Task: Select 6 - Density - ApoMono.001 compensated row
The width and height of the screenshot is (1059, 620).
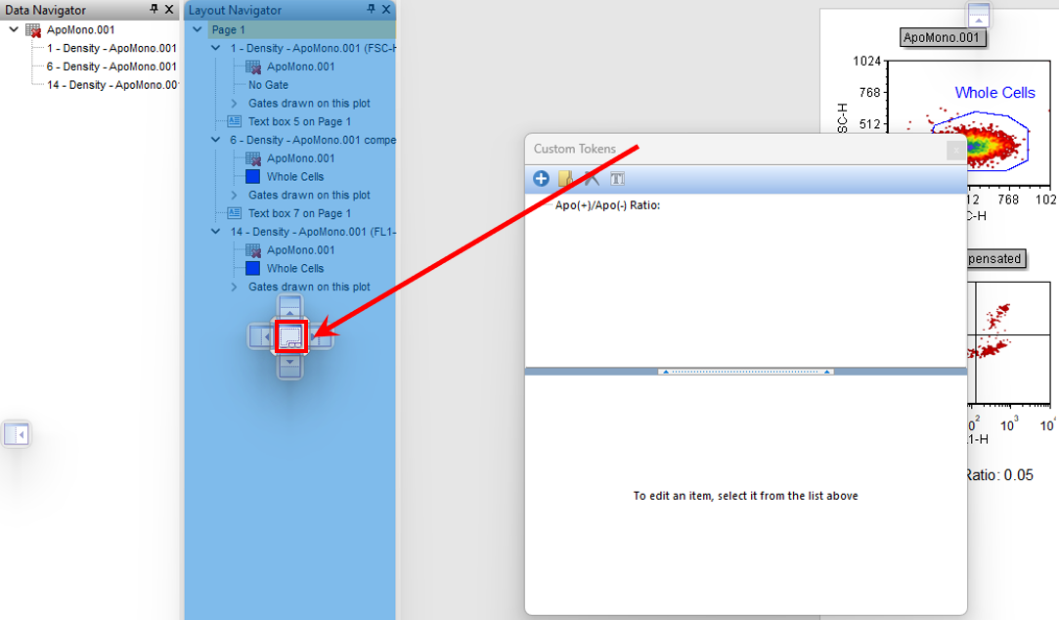Action: 313,141
